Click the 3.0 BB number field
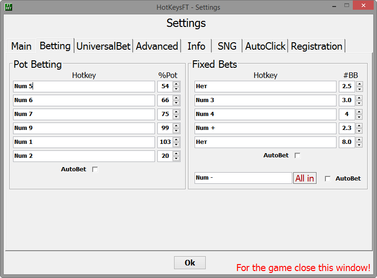This screenshot has height=278, width=377. click(x=347, y=100)
